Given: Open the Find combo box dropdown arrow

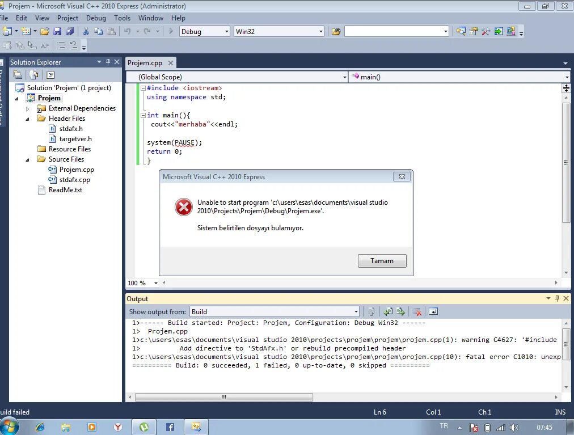Looking at the screenshot, I should (445, 32).
